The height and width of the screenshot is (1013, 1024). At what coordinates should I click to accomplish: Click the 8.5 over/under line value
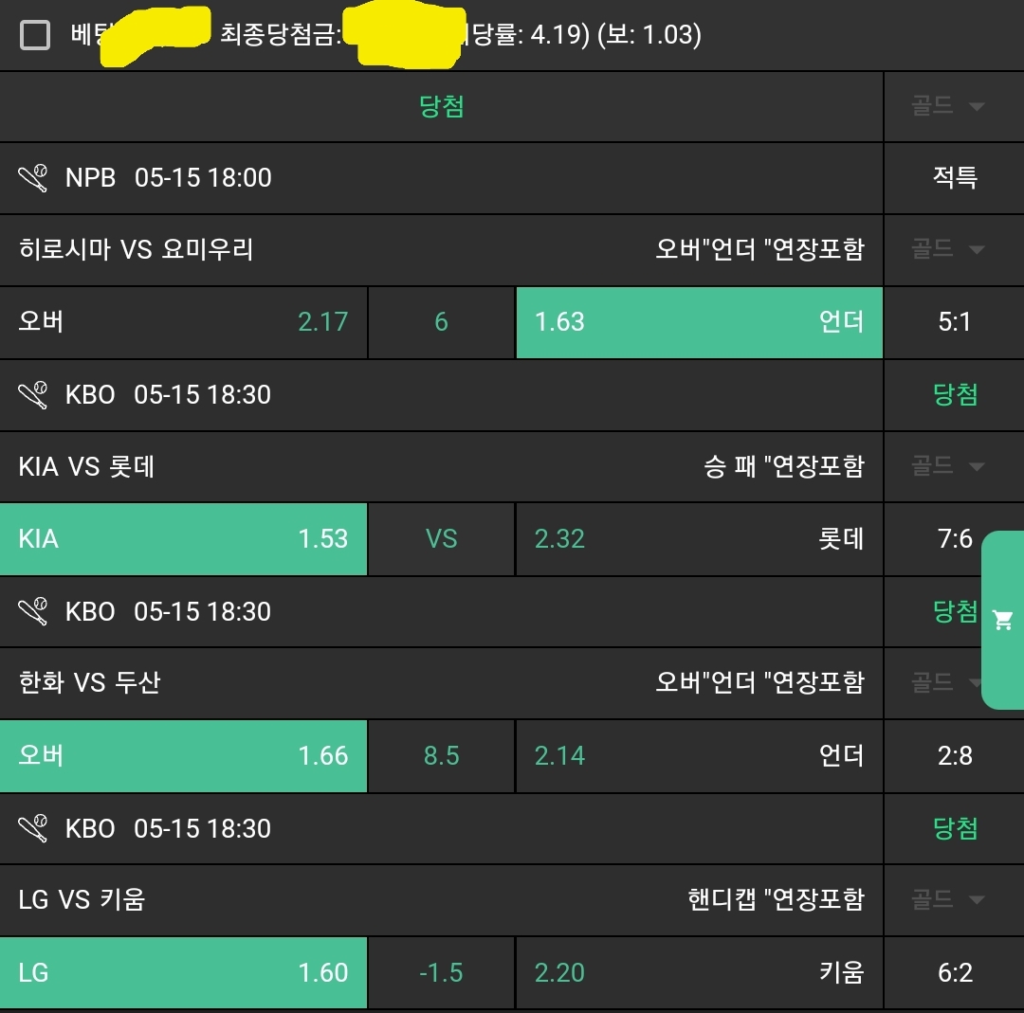pos(441,756)
